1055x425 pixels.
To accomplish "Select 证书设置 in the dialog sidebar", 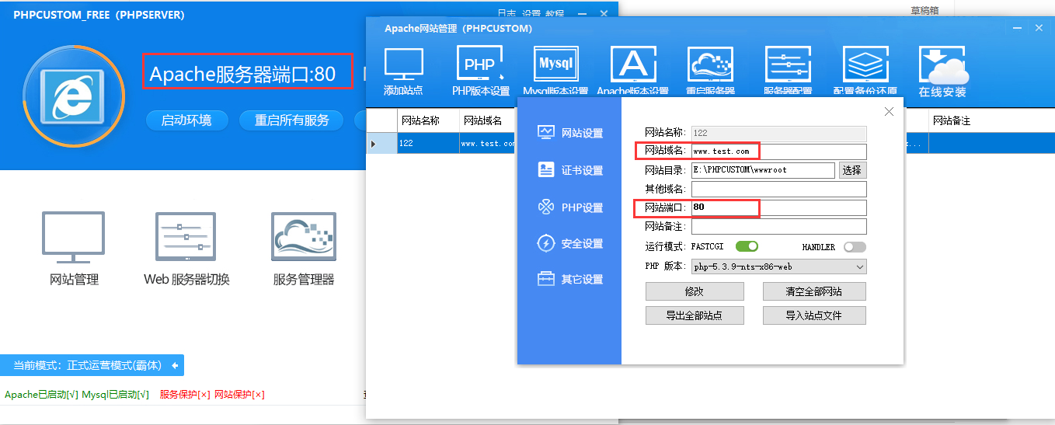I will point(570,170).
